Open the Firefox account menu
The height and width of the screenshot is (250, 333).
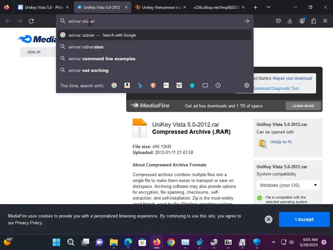pos(302,21)
